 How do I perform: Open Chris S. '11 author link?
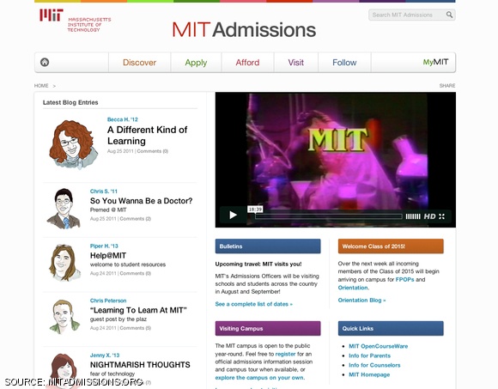tap(104, 191)
